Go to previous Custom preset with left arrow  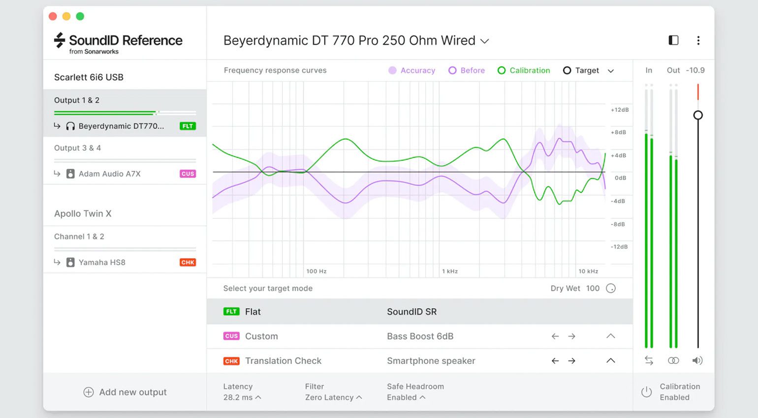pyautogui.click(x=555, y=336)
